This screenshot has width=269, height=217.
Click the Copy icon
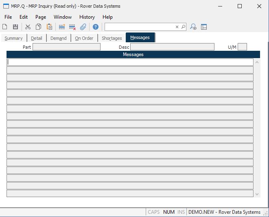38,27
